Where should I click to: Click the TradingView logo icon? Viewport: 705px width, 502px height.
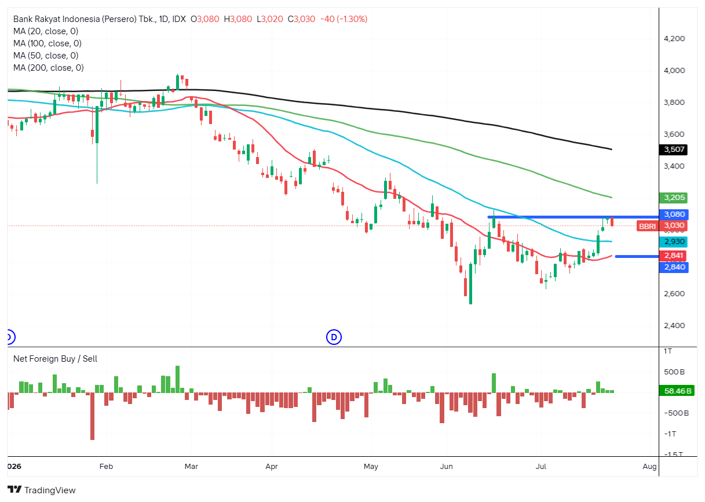pos(14,490)
